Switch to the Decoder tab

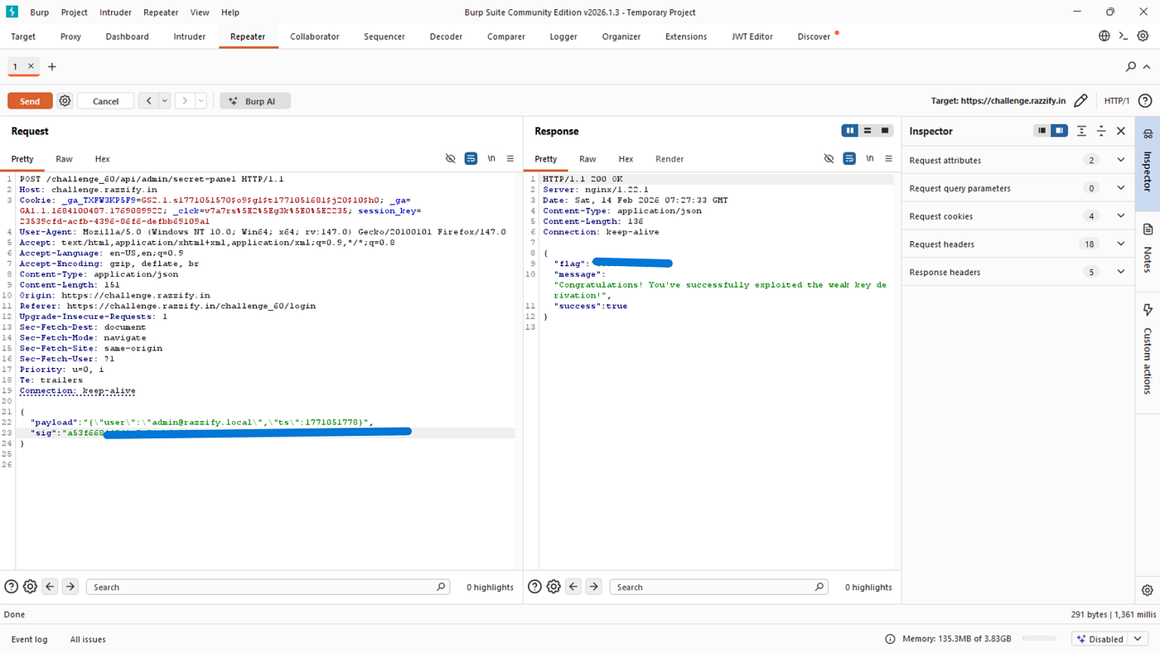click(446, 36)
